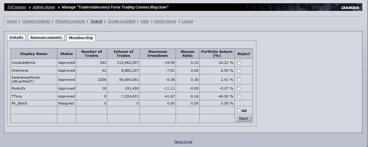Open the Announcements tab
The width and height of the screenshot is (368, 147).
(x=46, y=37)
